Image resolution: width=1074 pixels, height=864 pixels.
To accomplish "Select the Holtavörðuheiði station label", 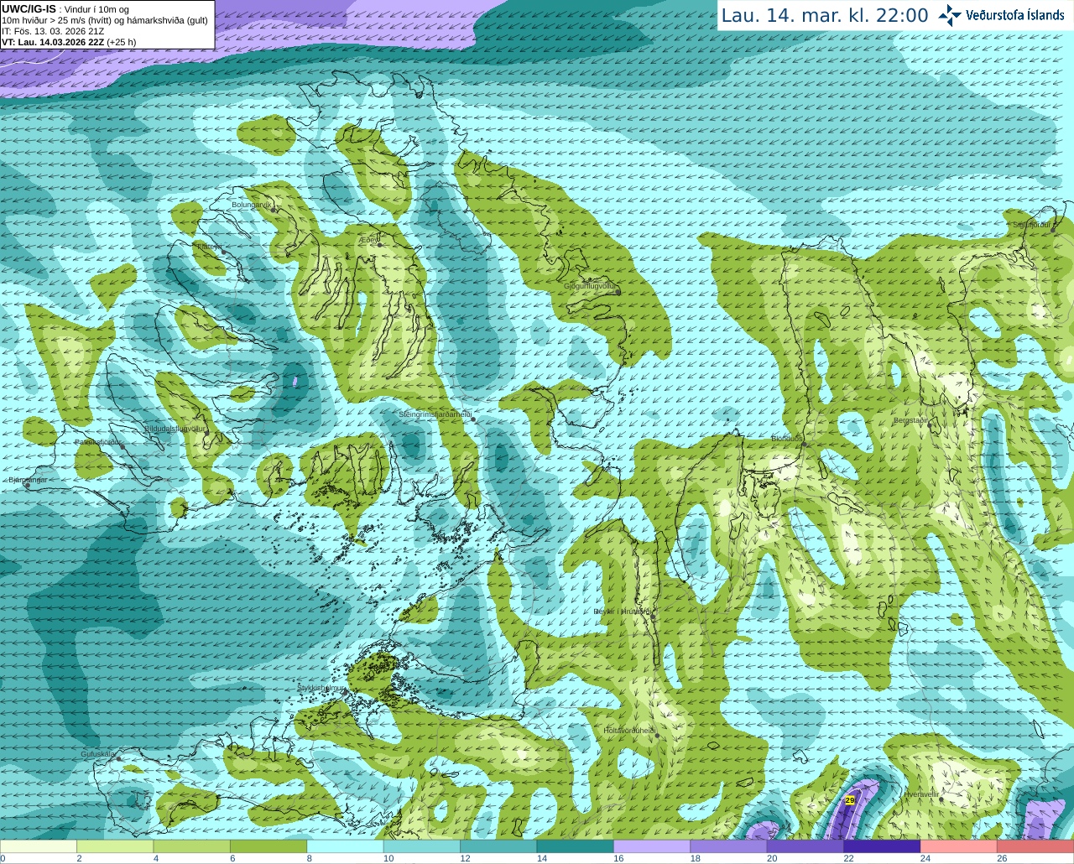I will point(629,731).
